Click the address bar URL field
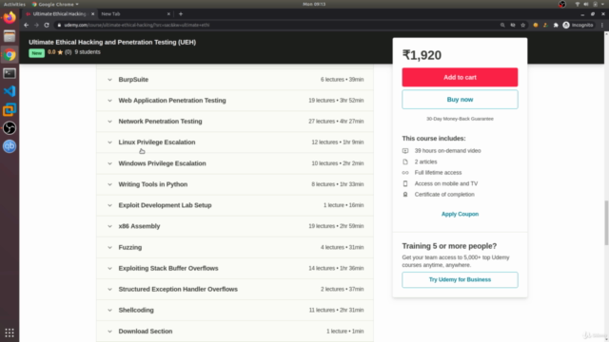Screen dimensions: 609x342 click(x=276, y=25)
